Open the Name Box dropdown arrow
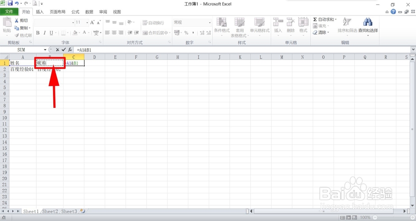This screenshot has width=416, height=221. 45,50
